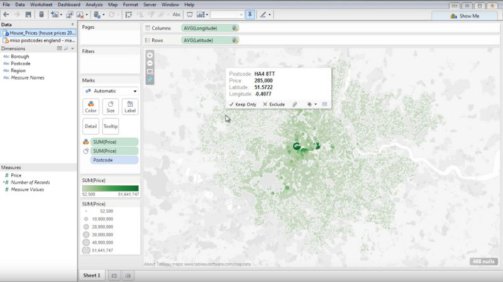
Task: Open the Pause Auto Updates dropdown arrow
Action: [x=103, y=14]
